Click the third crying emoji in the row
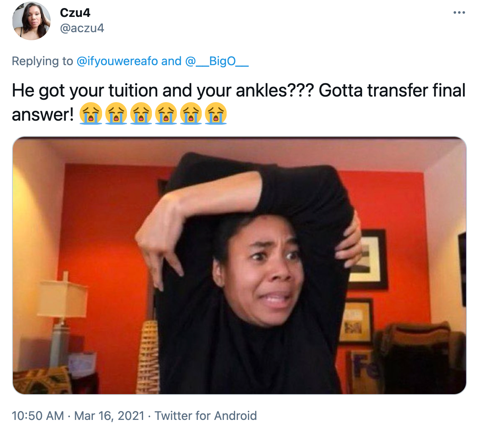 tap(141, 114)
